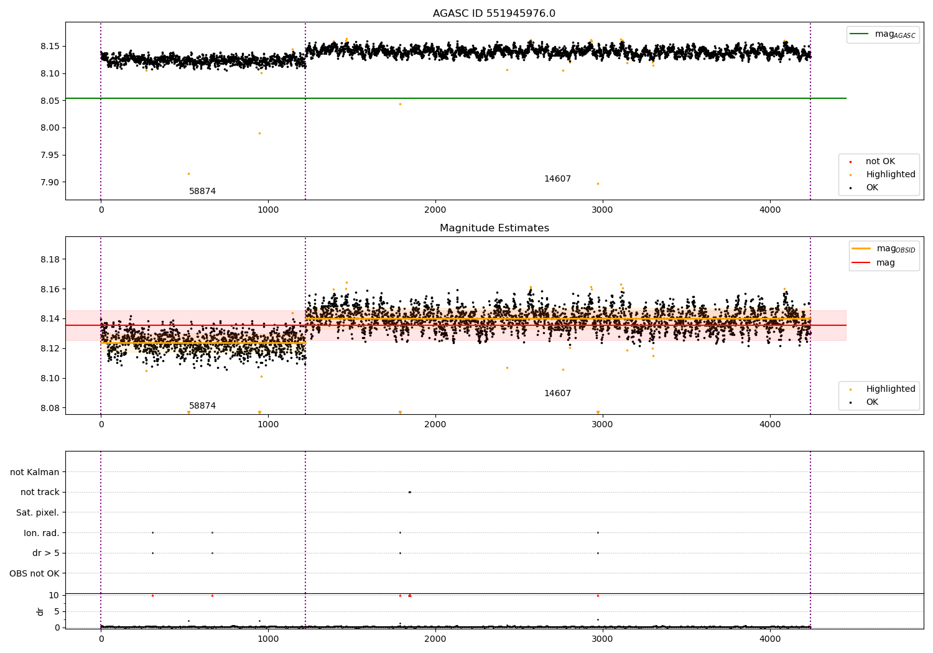Image resolution: width=933 pixels, height=653 pixels.
Task: Click the '8.15' y-axis tick in top plot
Action: tap(50, 47)
